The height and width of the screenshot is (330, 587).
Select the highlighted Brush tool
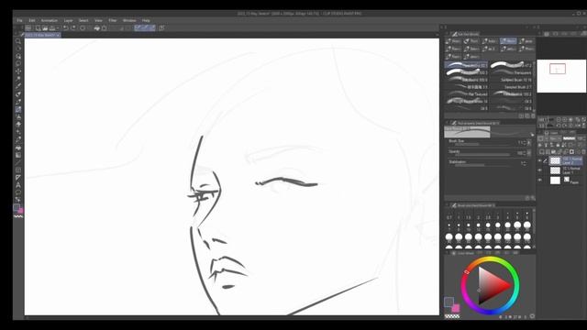(x=18, y=109)
